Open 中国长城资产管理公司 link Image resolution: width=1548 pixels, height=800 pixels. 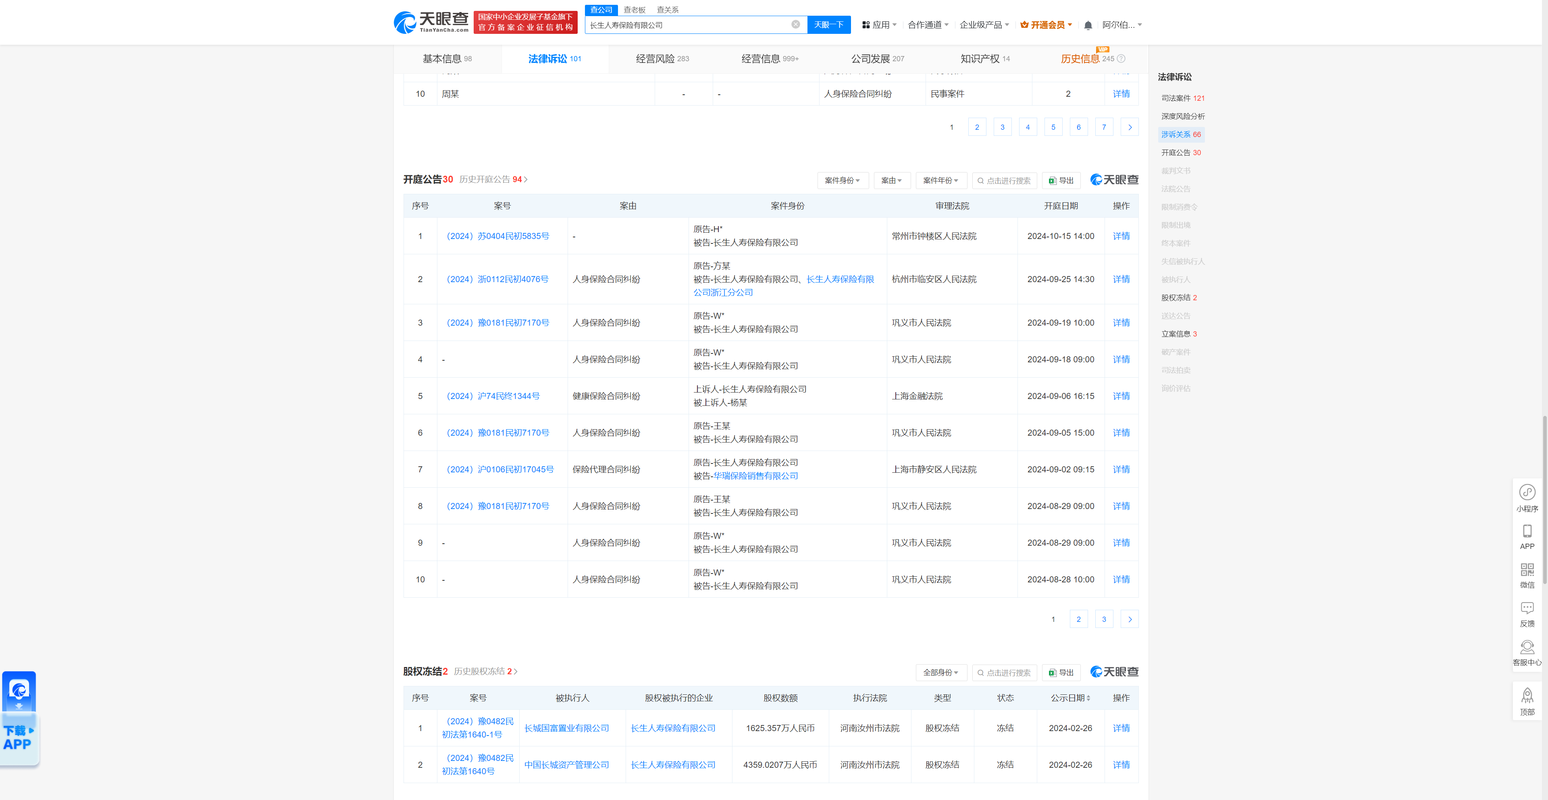[x=566, y=765]
